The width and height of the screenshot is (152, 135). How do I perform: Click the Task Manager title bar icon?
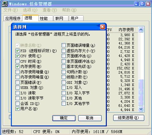5,4
